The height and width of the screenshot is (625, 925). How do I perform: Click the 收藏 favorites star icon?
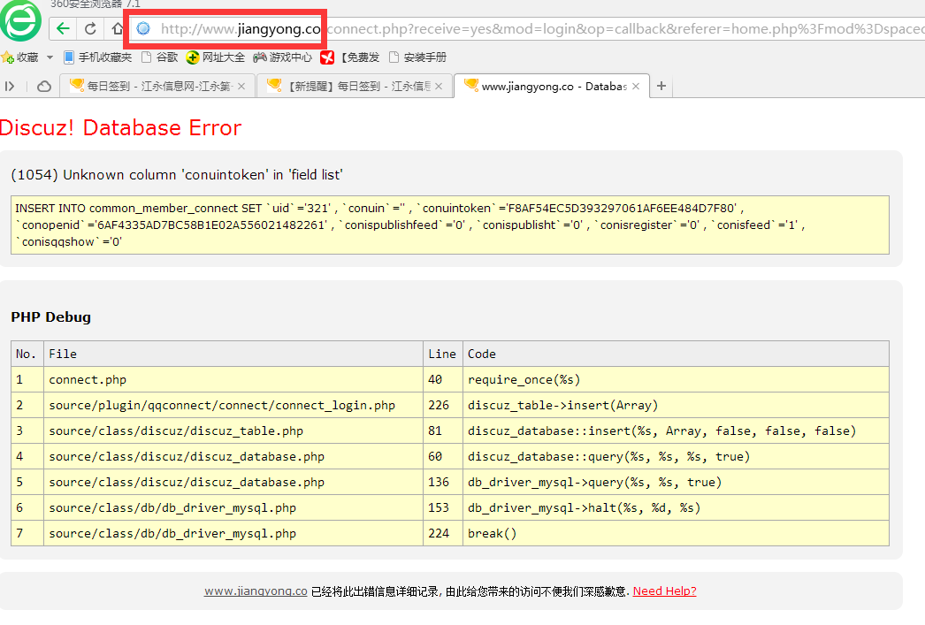point(8,57)
